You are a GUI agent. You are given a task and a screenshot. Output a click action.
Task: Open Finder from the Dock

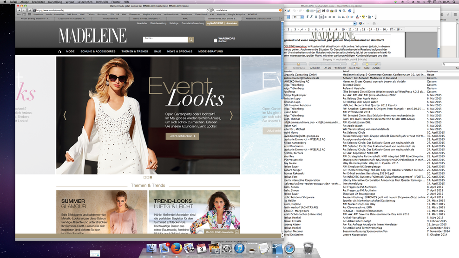click(x=151, y=249)
